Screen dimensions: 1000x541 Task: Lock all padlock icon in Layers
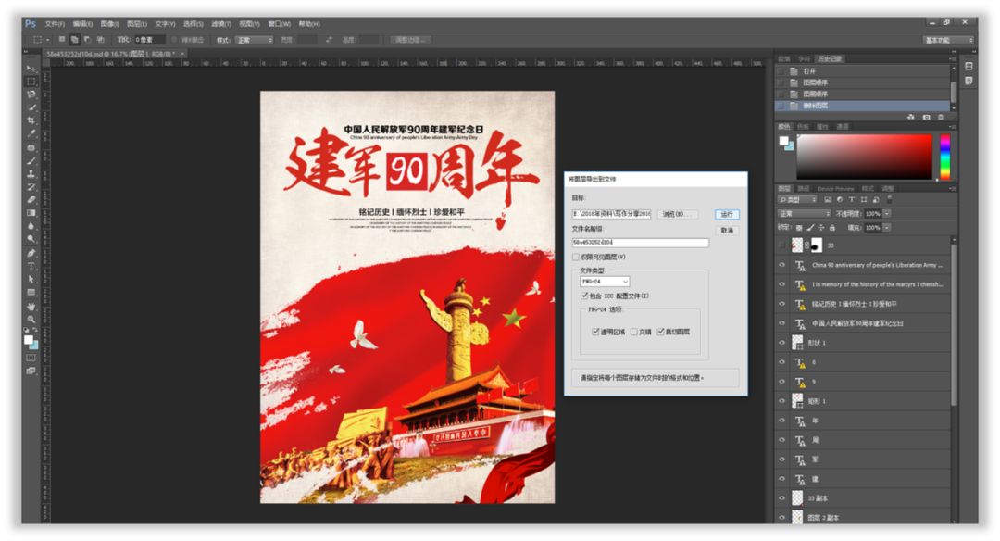click(x=831, y=228)
